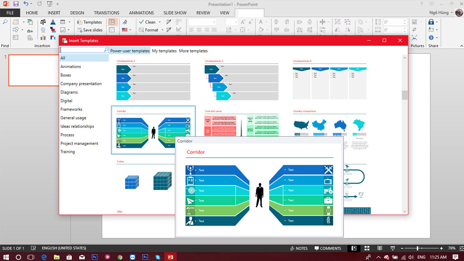
Task: Switch to the My templates tab
Action: (164, 51)
